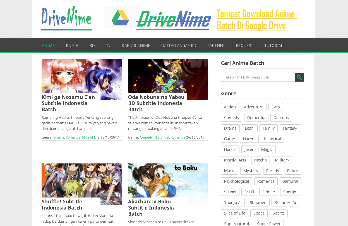The image size is (348, 226).
Task: Open Shuffle! Subtitle Indonesia Batch title
Action: 62,205
